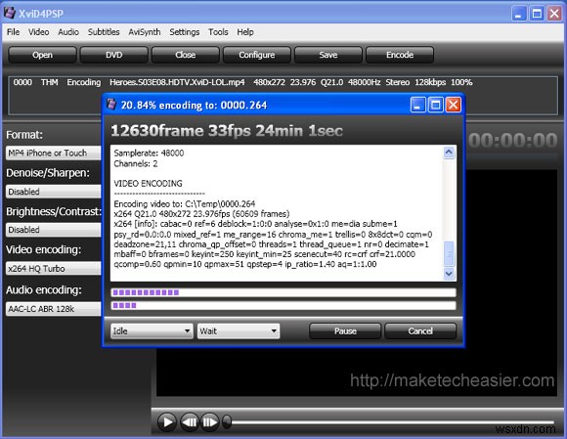The image size is (567, 439).
Task: Close the XviD4PSP main window
Action: 554,14
